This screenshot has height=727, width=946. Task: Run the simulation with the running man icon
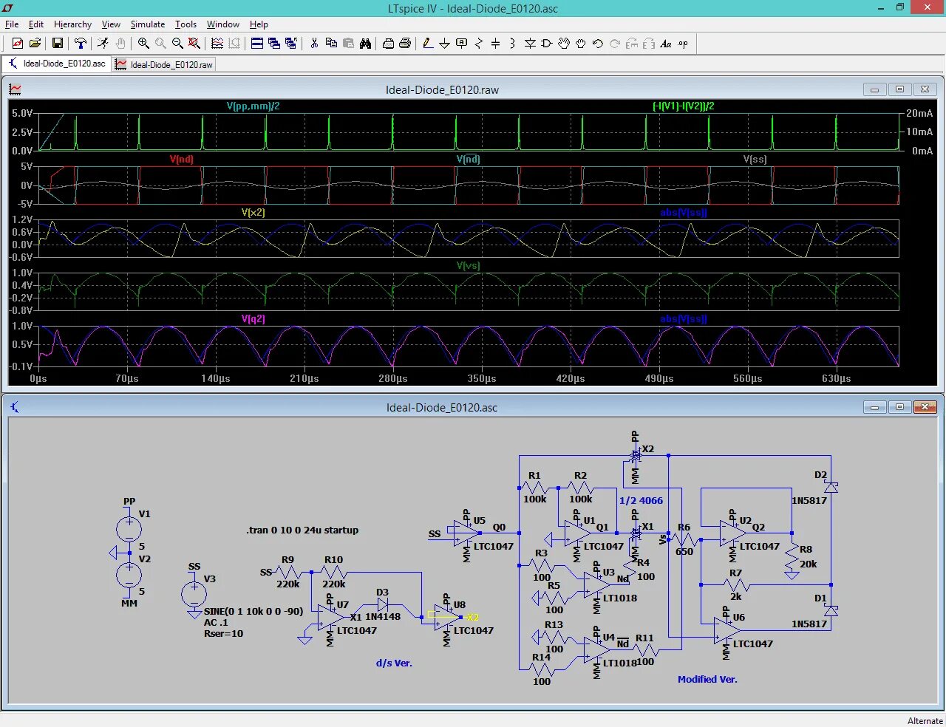(103, 44)
